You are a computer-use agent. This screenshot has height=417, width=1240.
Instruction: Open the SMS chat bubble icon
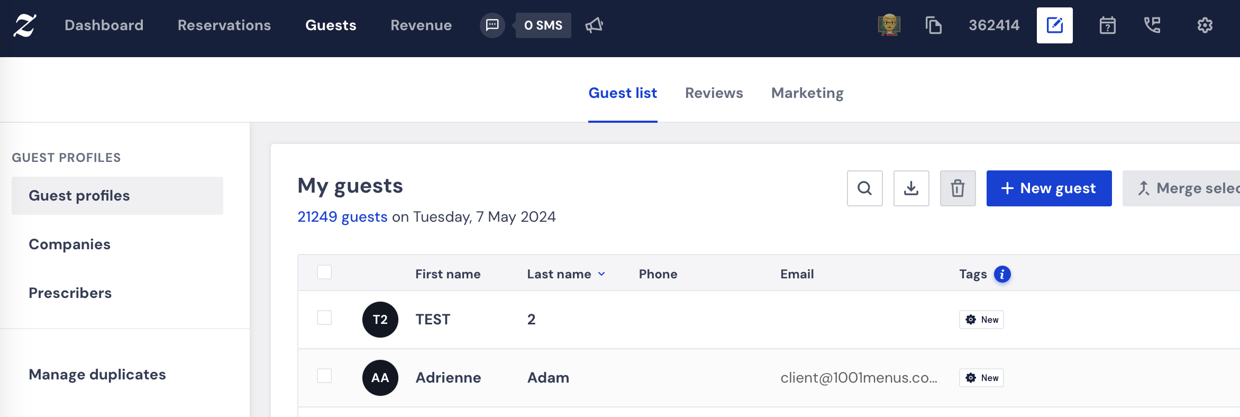(493, 25)
